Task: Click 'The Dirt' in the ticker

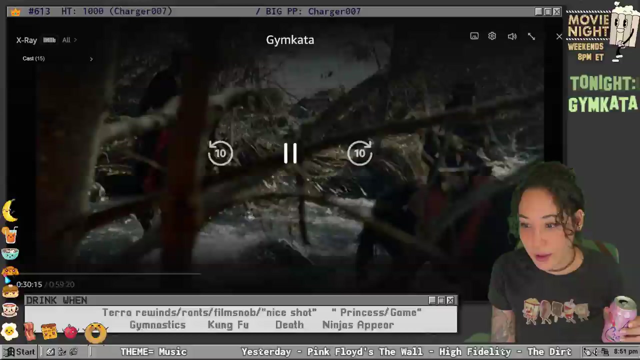Action: (x=549, y=352)
